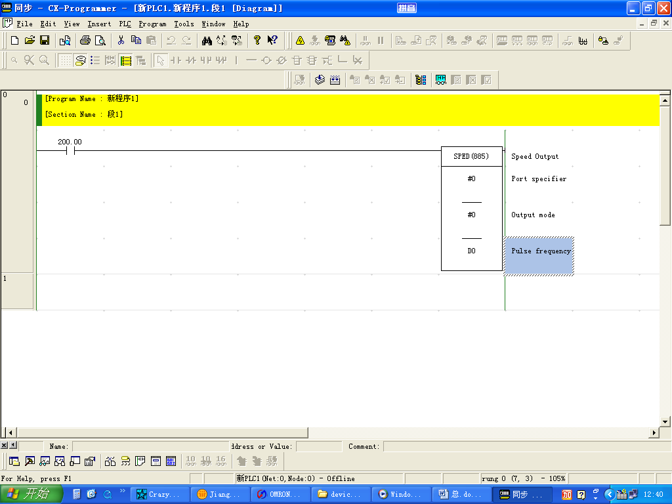Switch to the Crazy taskbar window

point(159,495)
